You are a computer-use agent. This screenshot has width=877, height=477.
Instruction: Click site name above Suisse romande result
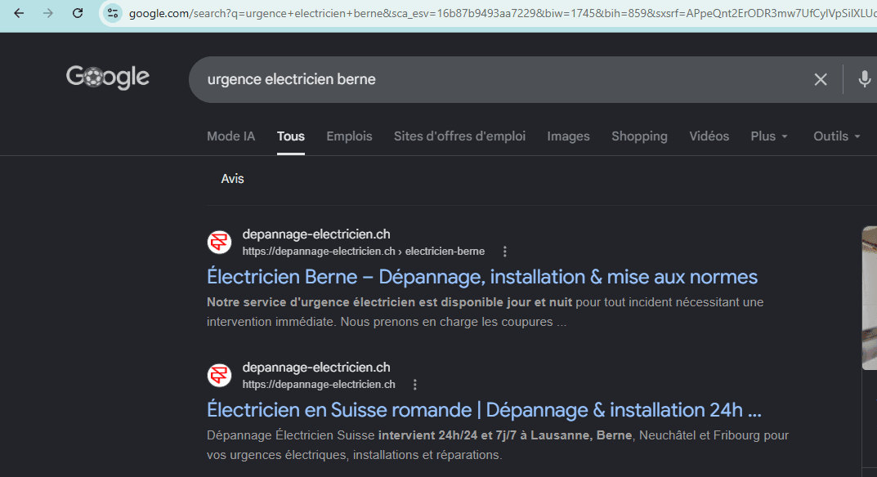pyautogui.click(x=316, y=368)
